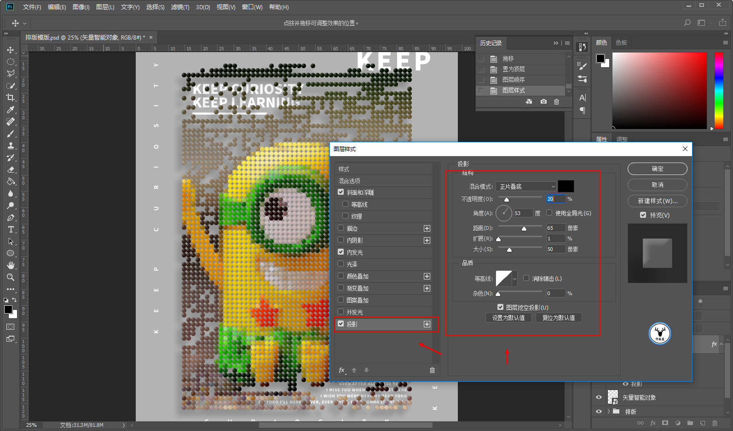Create new snapshot camera icon in History panel
This screenshot has width=733, height=431.
[543, 102]
